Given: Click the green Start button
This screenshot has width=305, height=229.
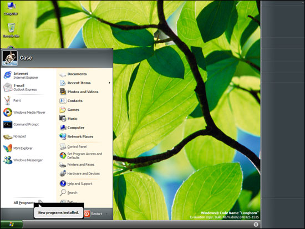Looking at the screenshot, I should (12, 225).
